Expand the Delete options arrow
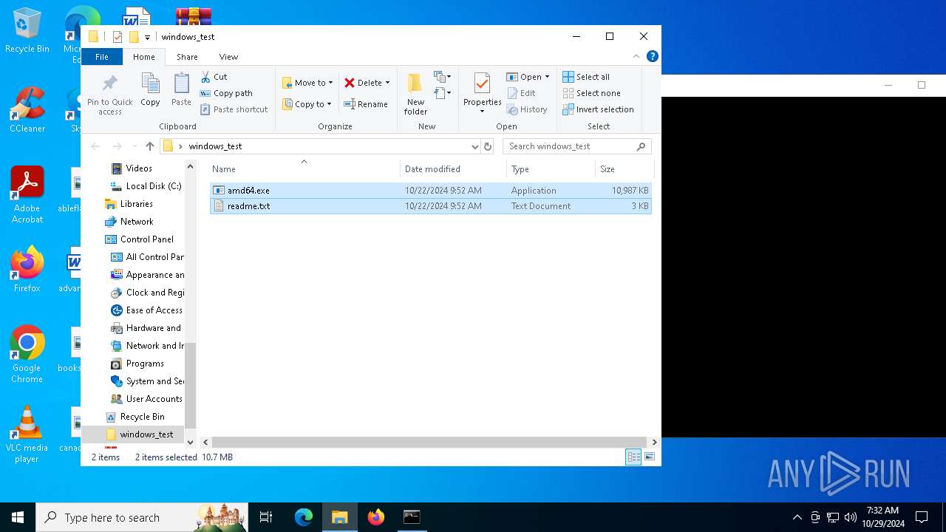This screenshot has width=946, height=532. coord(387,83)
